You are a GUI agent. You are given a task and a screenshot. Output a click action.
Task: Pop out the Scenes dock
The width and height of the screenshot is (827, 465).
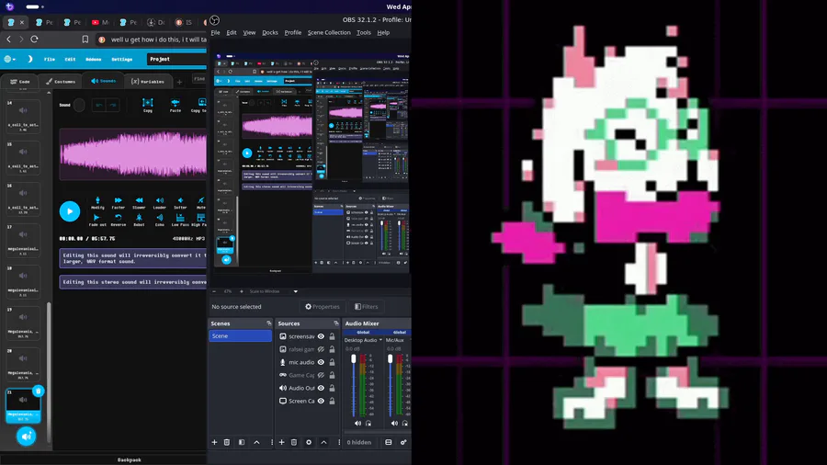(269, 323)
